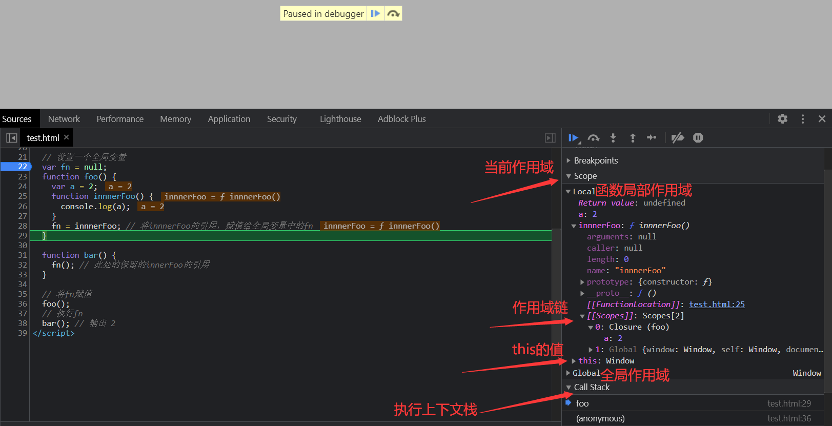
Task: Open the Adblock Plus tab
Action: (402, 119)
